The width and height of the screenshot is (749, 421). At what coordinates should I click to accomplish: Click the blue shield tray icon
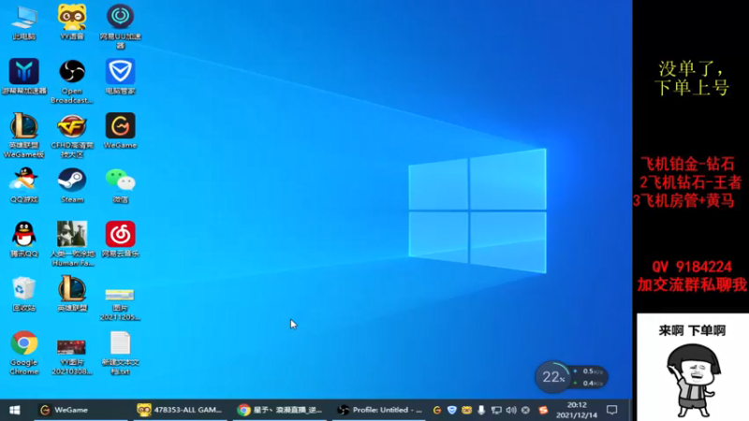coord(452,410)
